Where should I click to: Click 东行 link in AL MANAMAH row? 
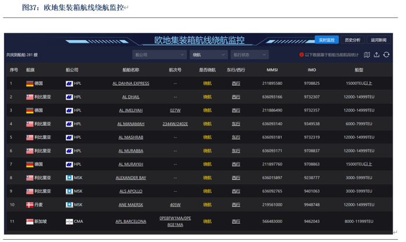236,124
